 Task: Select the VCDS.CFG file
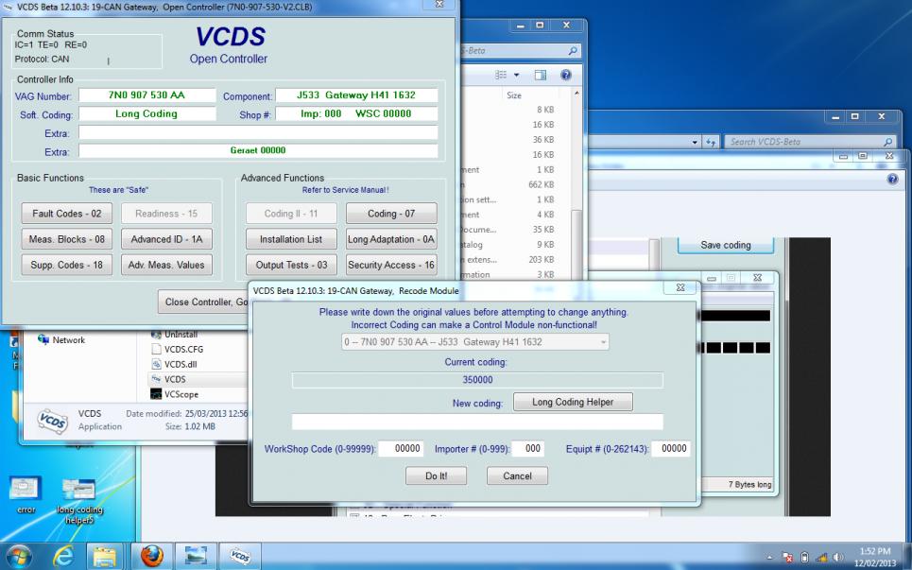(178, 349)
